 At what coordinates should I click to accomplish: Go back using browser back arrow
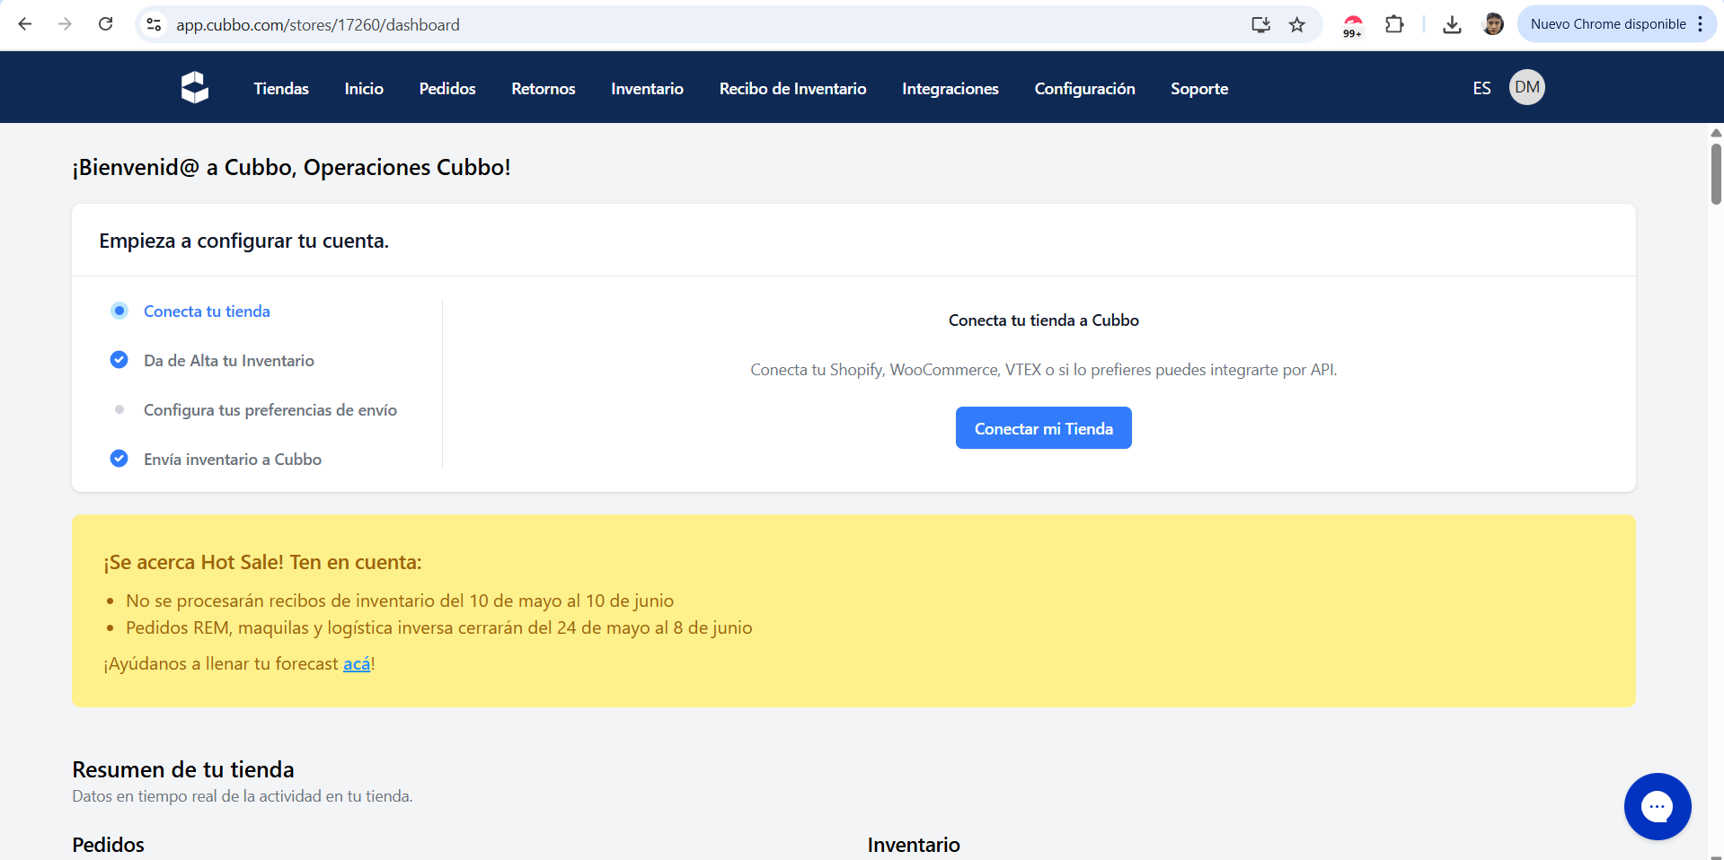pos(25,24)
